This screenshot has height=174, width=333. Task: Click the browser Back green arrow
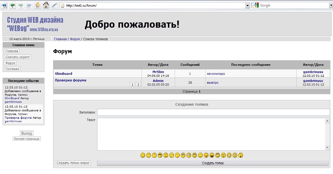pos(12,5)
